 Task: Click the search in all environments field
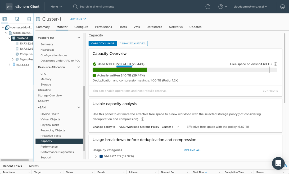click(97, 7)
